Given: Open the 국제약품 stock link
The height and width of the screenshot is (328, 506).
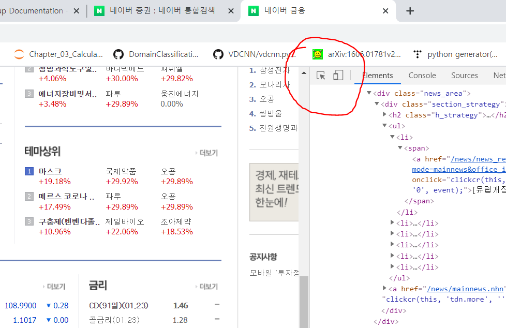Looking at the screenshot, I should click(x=121, y=171).
